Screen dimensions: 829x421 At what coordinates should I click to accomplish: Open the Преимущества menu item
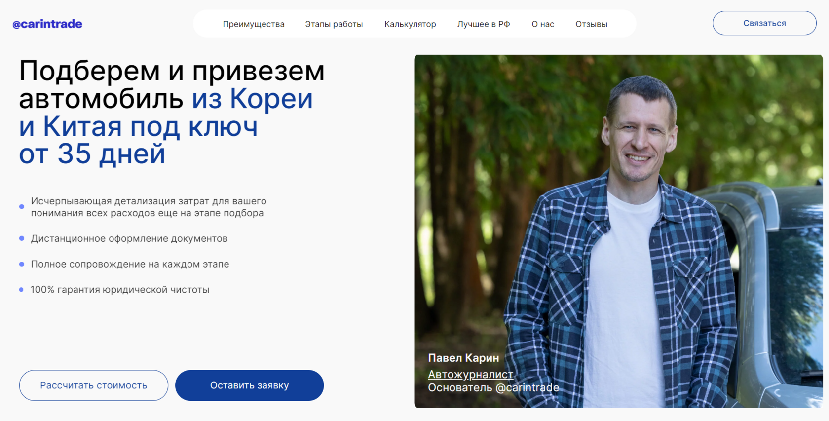point(254,24)
